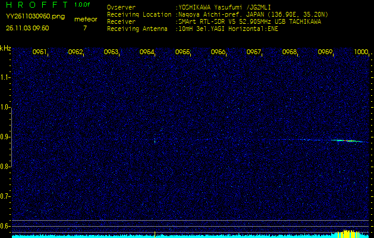The image size is (374, 238).
Task: Select the 1000 time marker
Action: 361,52
